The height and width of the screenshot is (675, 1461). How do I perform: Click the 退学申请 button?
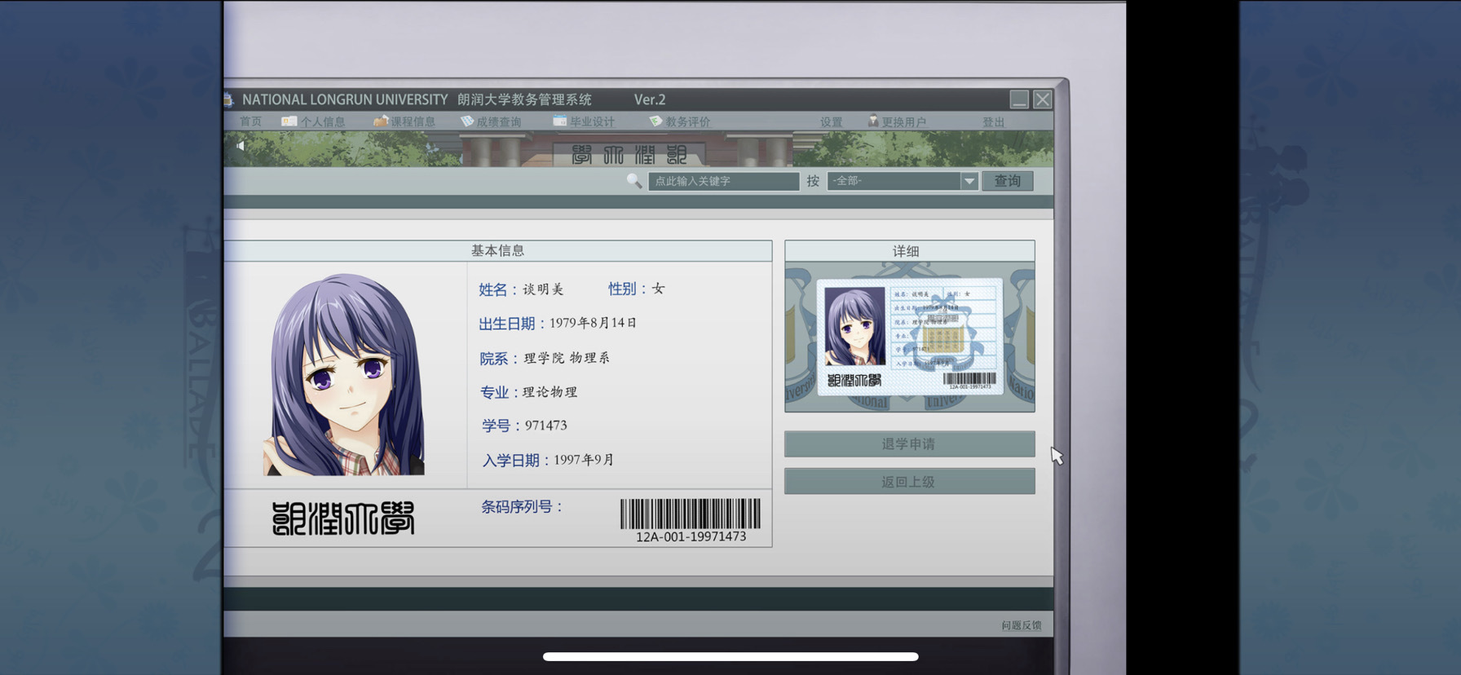point(910,444)
